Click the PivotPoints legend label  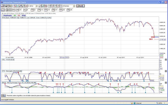point(8,15)
